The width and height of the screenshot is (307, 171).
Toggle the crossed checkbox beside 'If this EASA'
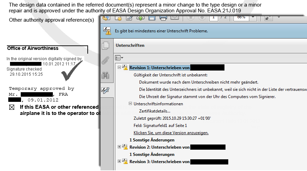(x=12, y=107)
